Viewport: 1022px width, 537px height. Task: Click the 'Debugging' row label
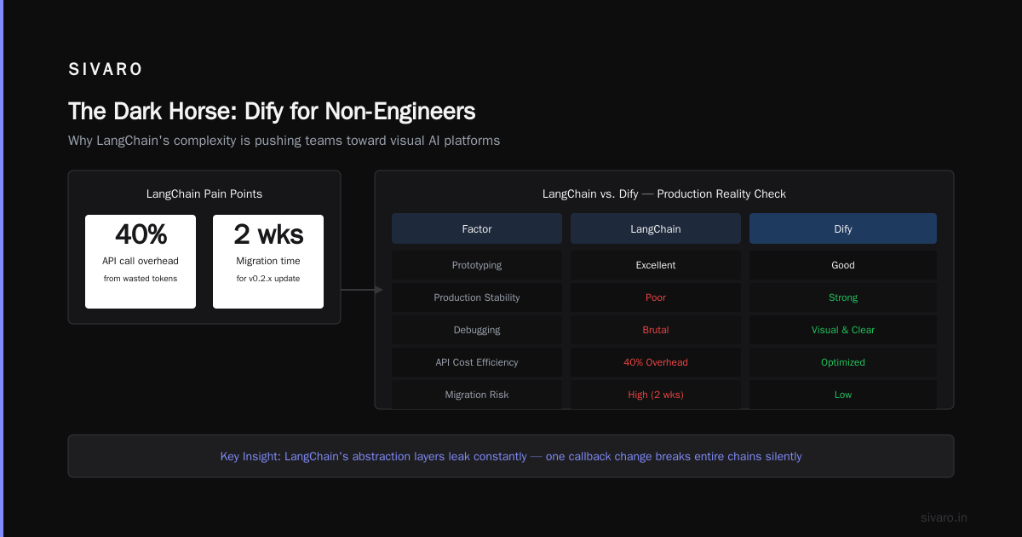click(477, 330)
